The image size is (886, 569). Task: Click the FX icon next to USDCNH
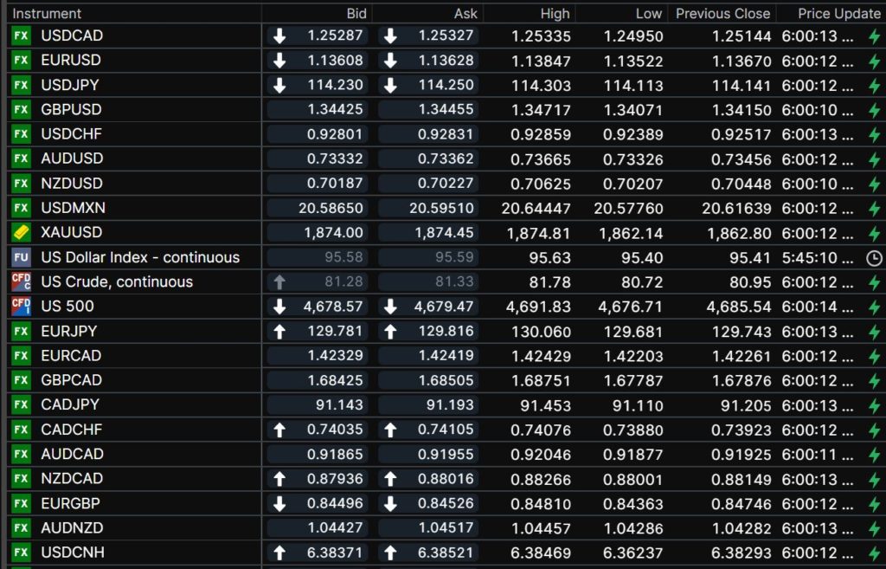tap(21, 553)
